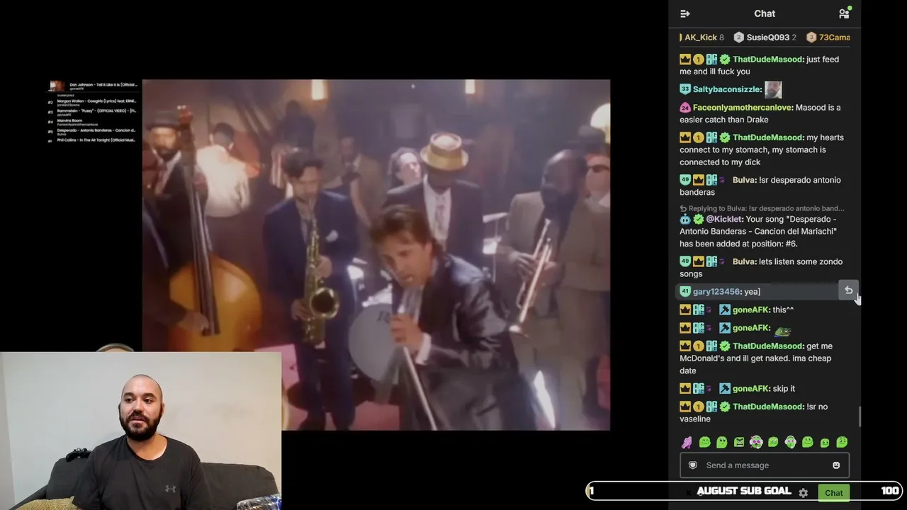The width and height of the screenshot is (907, 510).
Task: Open the sub goal settings gear
Action: pyautogui.click(x=803, y=492)
